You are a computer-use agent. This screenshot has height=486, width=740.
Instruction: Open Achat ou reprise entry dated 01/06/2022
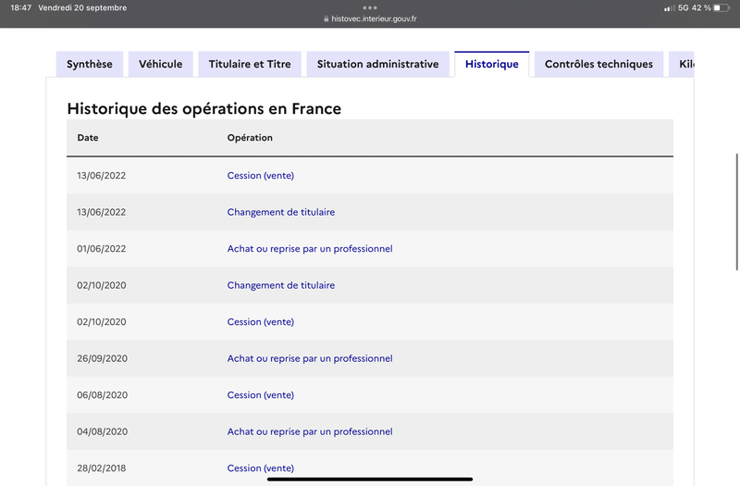(310, 249)
